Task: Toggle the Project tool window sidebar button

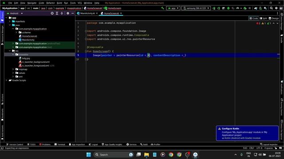Action: click(2, 17)
